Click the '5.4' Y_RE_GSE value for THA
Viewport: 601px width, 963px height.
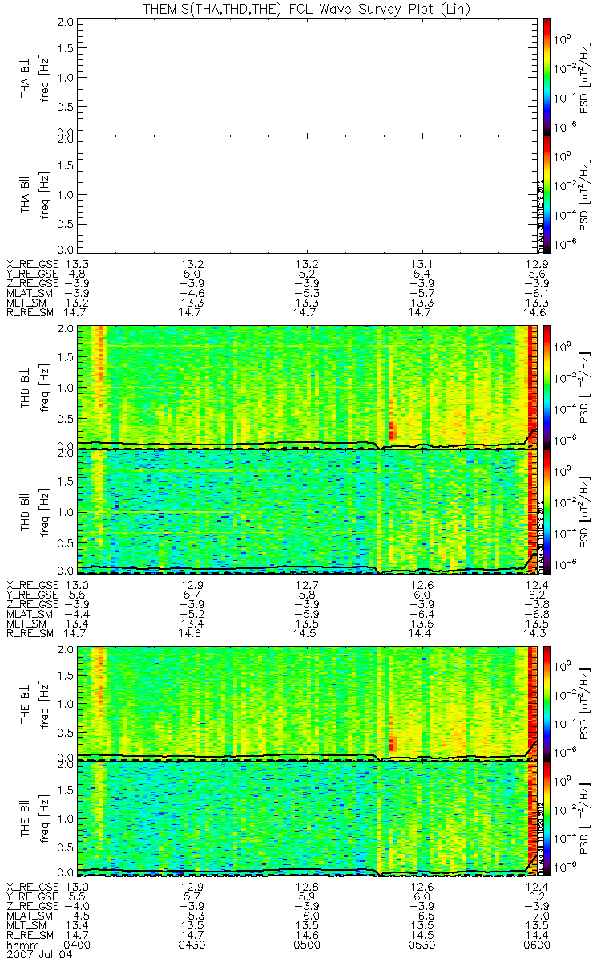pyautogui.click(x=422, y=274)
